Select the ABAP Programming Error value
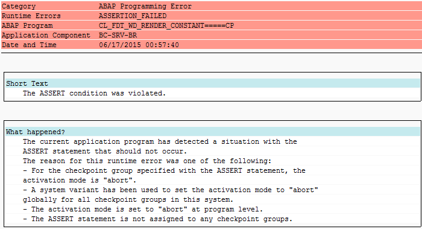The height and width of the screenshot is (229, 422). (x=145, y=6)
